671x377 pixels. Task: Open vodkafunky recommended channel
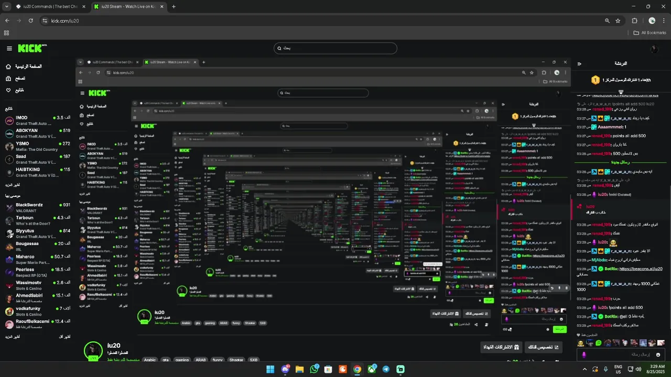(38, 311)
